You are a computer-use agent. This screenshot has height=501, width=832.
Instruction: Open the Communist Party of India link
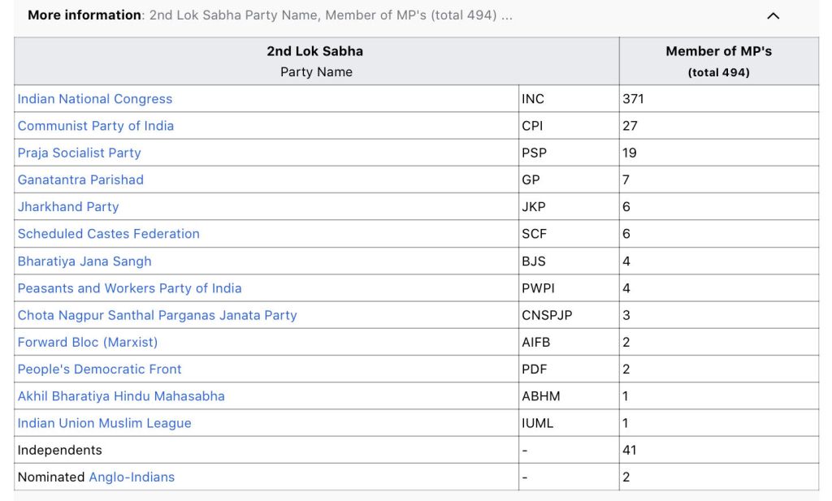coord(96,126)
